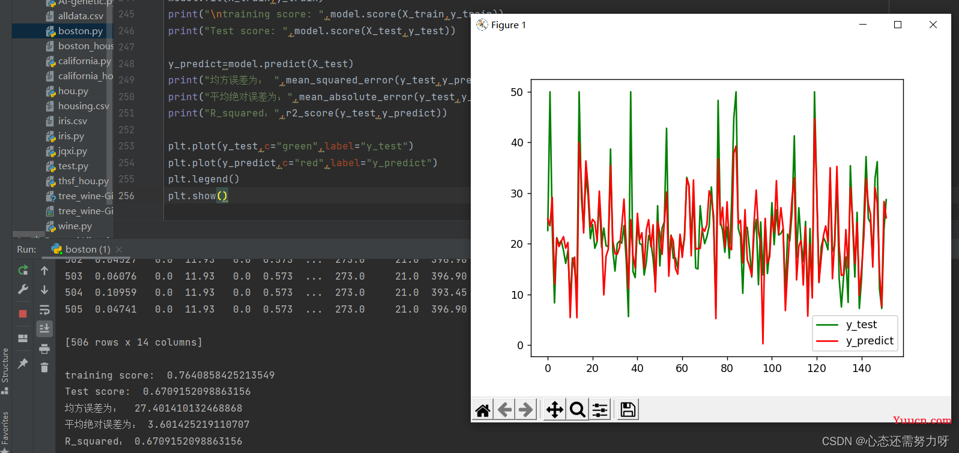The width and height of the screenshot is (959, 453).
Task: Pin the Run tab with the pin icon
Action: 23,363
